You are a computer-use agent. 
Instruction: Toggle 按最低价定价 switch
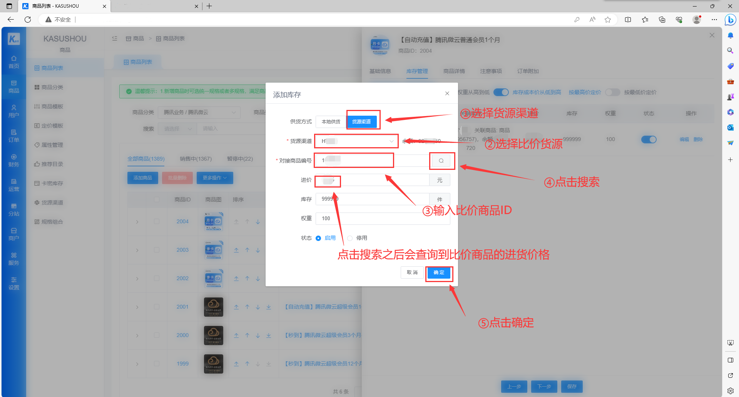coord(613,92)
